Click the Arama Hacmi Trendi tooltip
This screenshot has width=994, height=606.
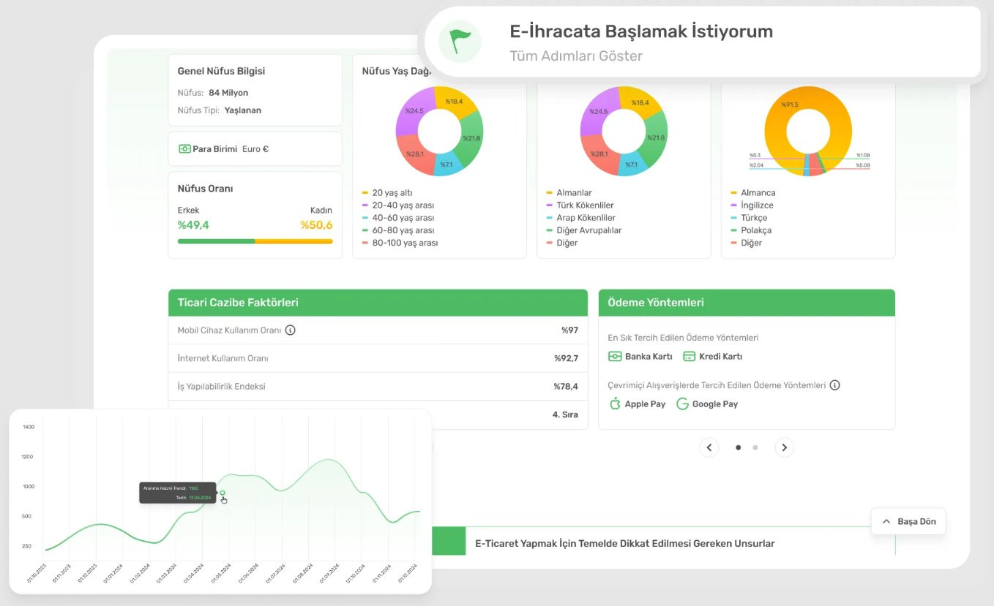click(x=178, y=492)
